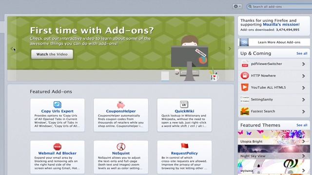Click the CouponsHelper piggy bank icon

(121, 105)
